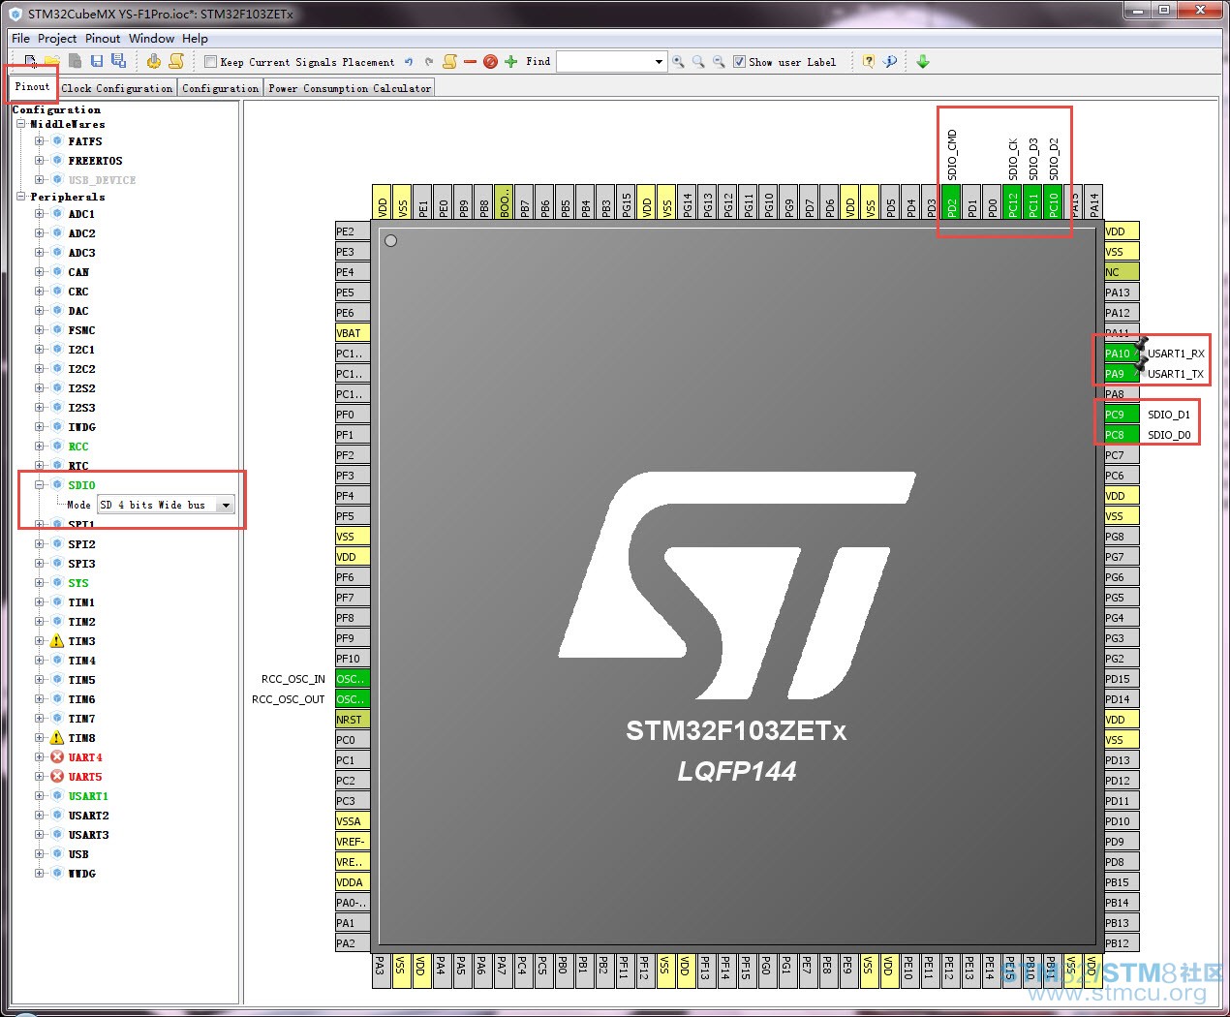The height and width of the screenshot is (1017, 1230).
Task: Click the Save Project floppy disk icon
Action: click(97, 61)
